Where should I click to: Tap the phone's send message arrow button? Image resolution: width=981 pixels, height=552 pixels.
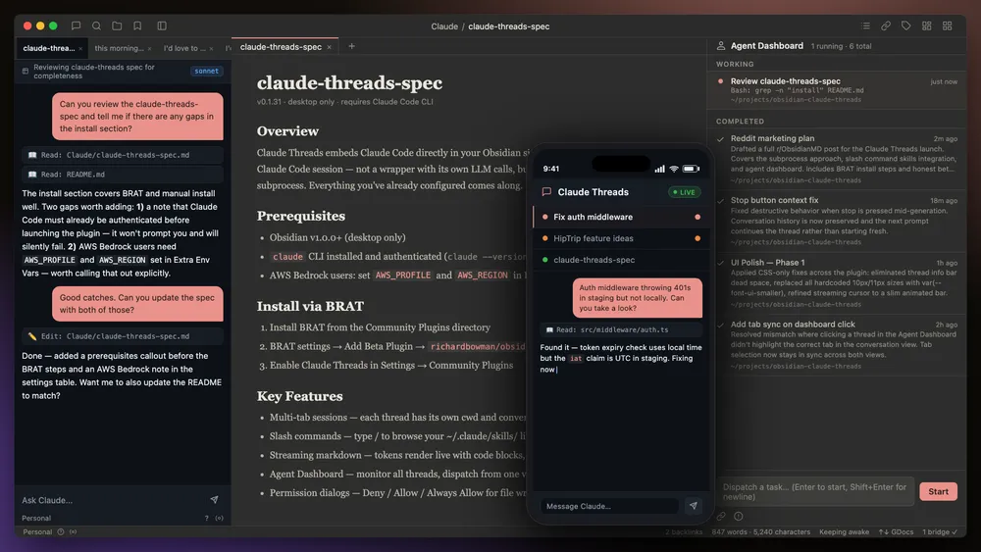point(694,506)
